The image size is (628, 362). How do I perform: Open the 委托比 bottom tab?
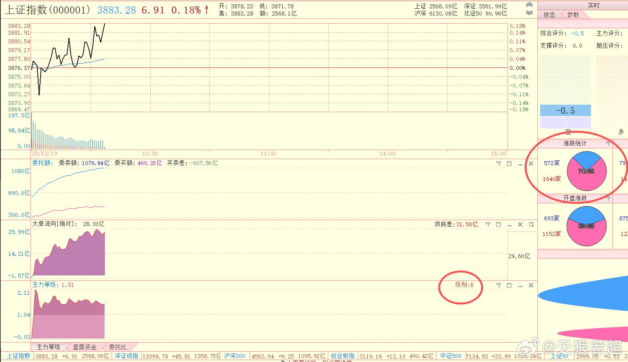(x=118, y=347)
